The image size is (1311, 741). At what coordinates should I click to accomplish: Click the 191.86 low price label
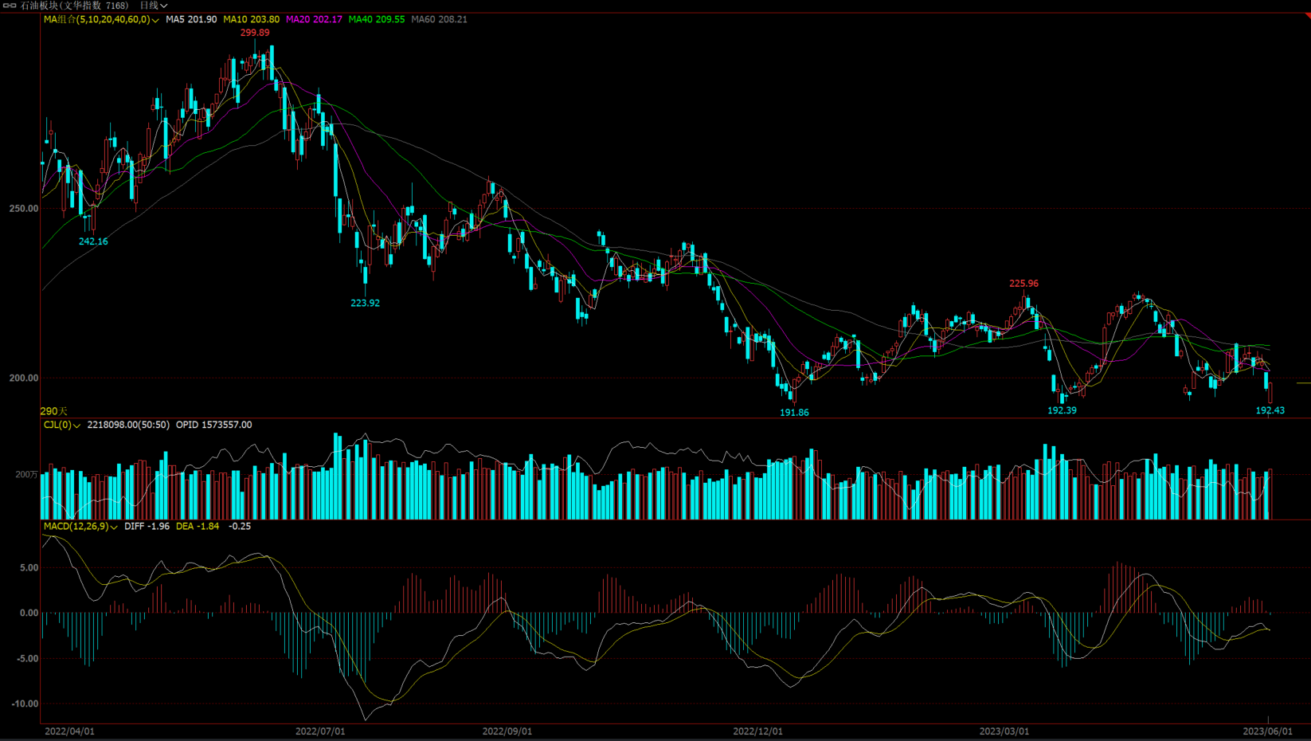tap(794, 413)
